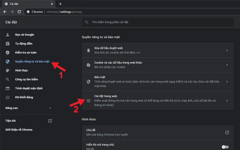240x150 pixels.
Task: Select Quyền riêng tư và bảo mật in sidebar
Action: coord(32,61)
